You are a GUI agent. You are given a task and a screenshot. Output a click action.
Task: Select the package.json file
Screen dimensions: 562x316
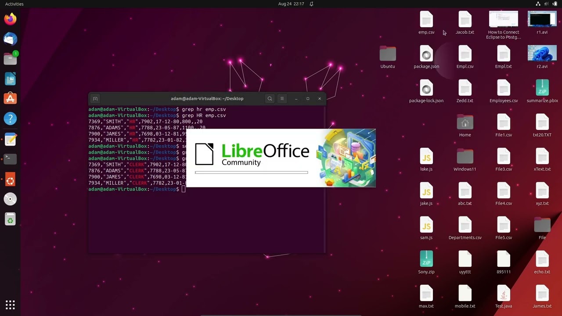tap(426, 57)
